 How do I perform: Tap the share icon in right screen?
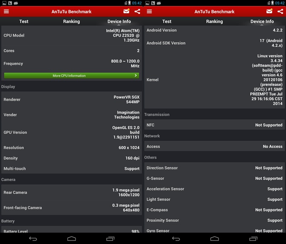(x=280, y=12)
